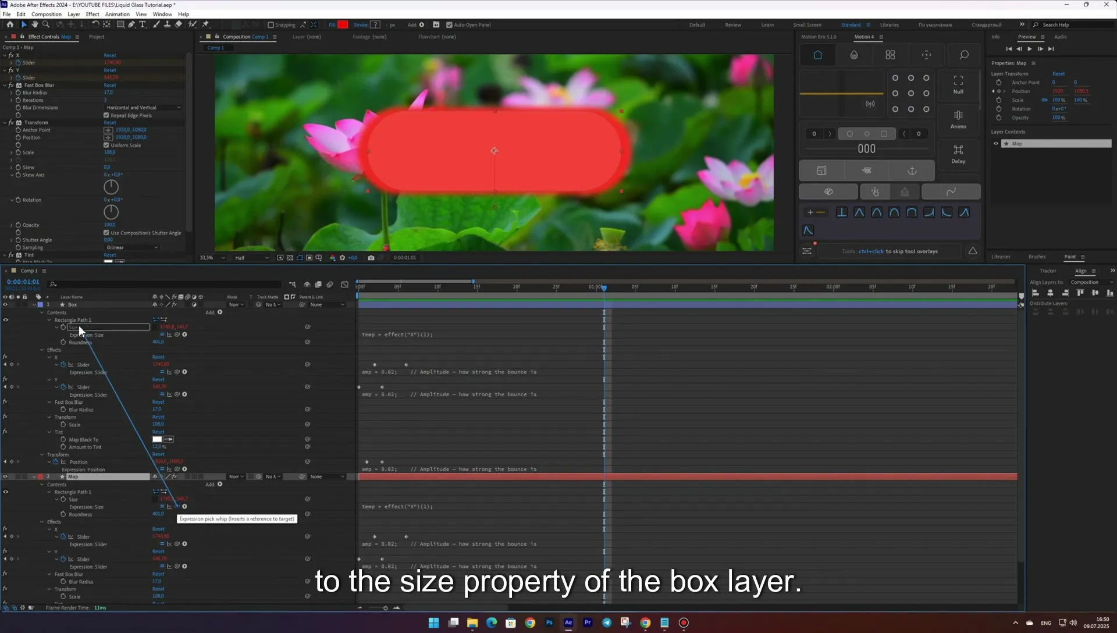Click the current time 0:00:01:01 field

point(23,282)
